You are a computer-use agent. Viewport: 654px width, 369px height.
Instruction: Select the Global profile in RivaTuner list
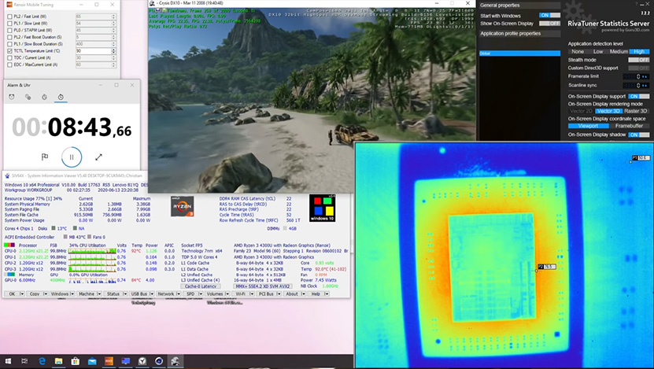(519, 54)
